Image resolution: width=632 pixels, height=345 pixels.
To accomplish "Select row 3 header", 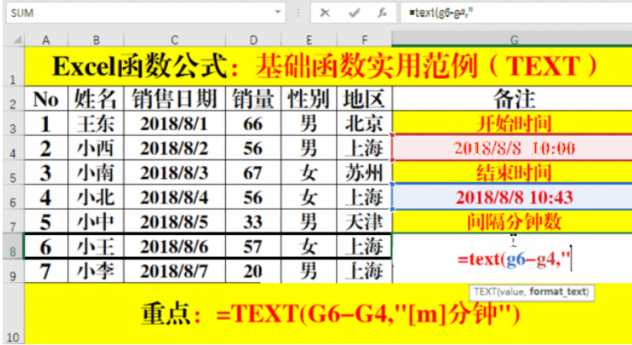I will [13, 123].
